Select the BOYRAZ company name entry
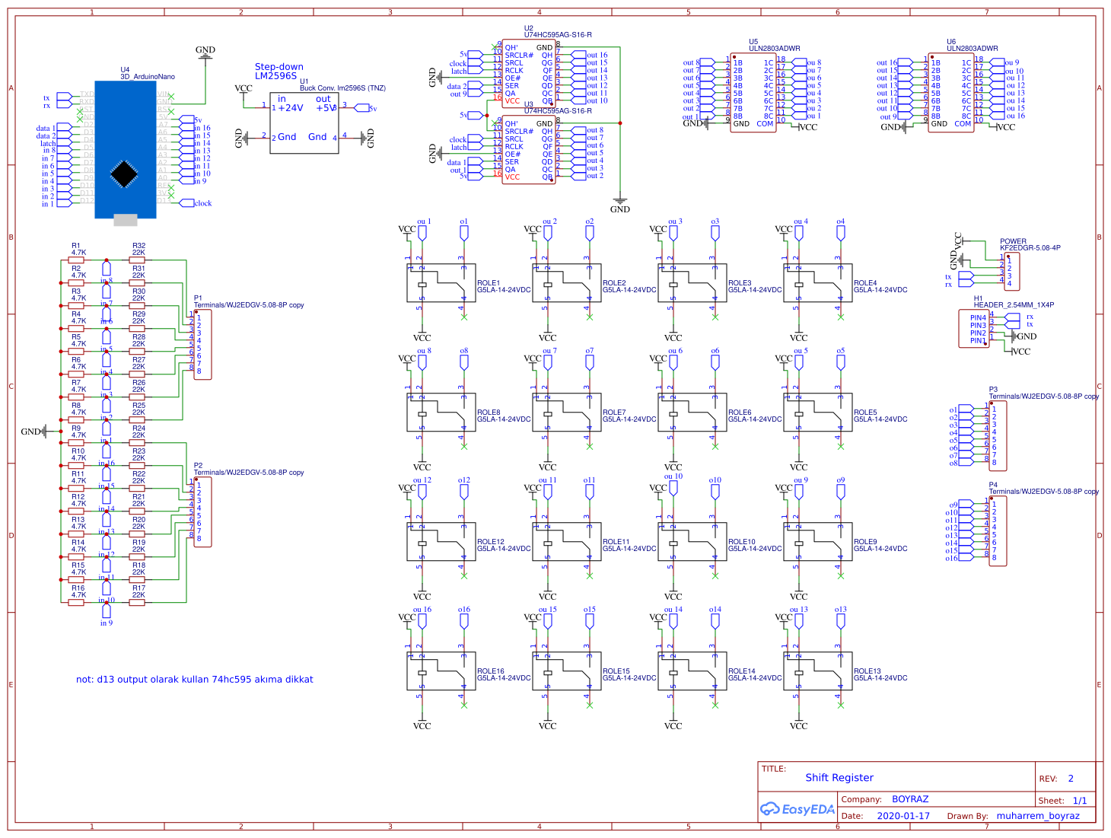This screenshot has height=838, width=1111. (911, 798)
